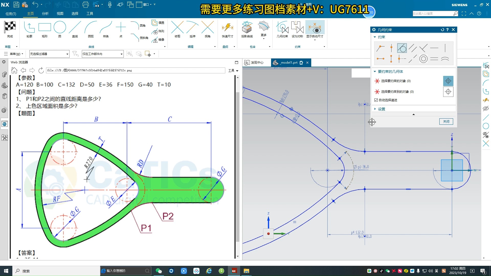Click the 关闭 button in Geometric Constraints dialog
The image size is (491, 276).
[x=446, y=121]
